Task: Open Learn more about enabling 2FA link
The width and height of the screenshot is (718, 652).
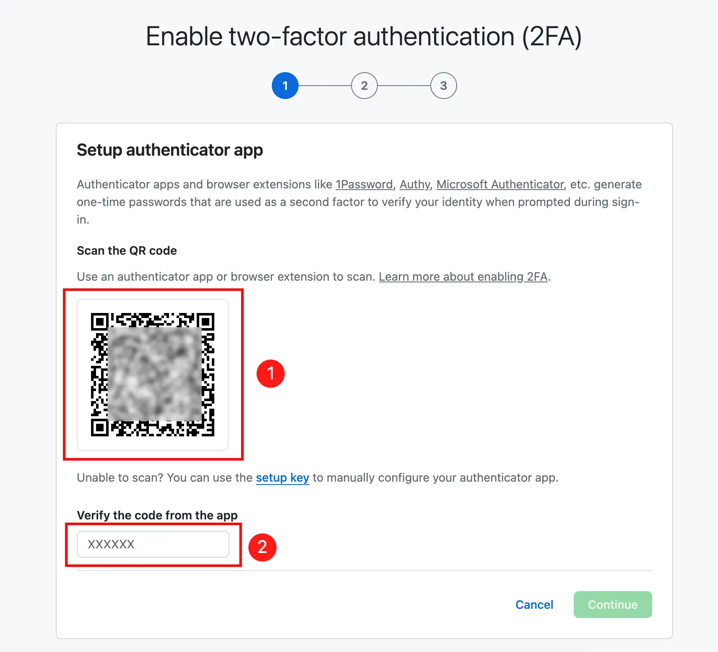Action: click(x=463, y=276)
